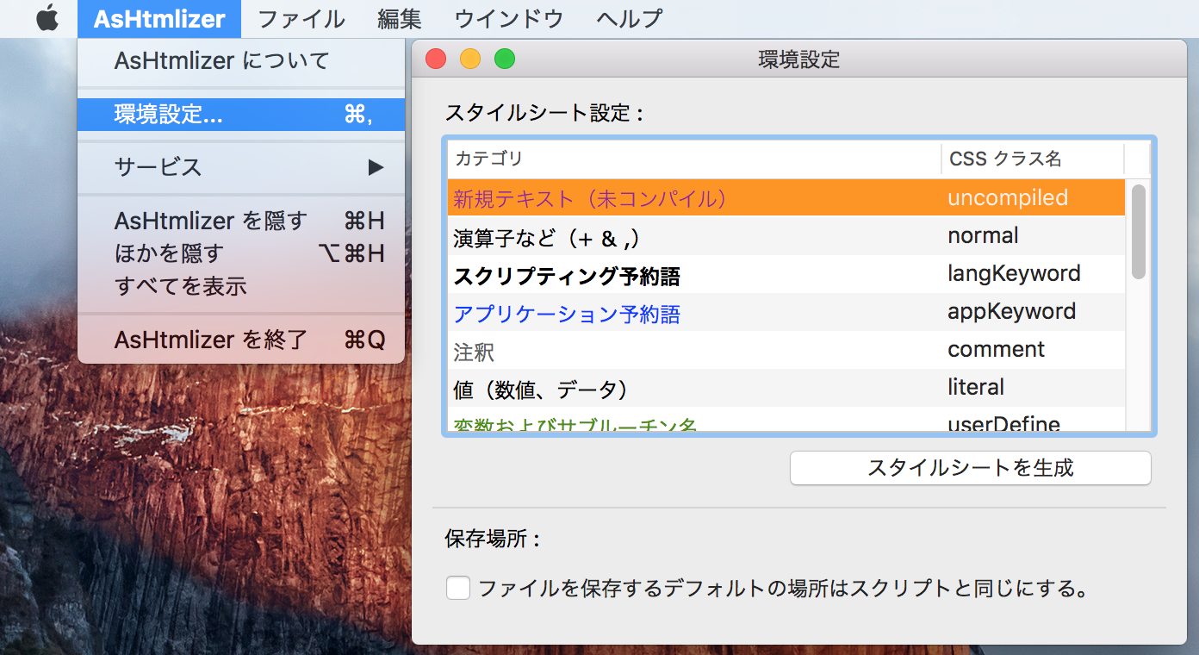1199x655 pixels.
Task: Select the 新規テキスト（未コンパイル） row
Action: point(689,198)
